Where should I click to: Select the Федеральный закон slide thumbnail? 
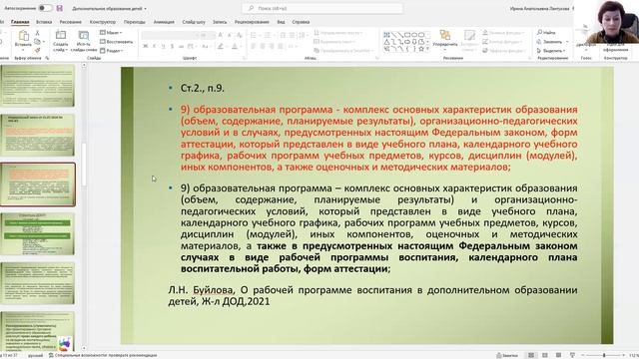(x=38, y=135)
